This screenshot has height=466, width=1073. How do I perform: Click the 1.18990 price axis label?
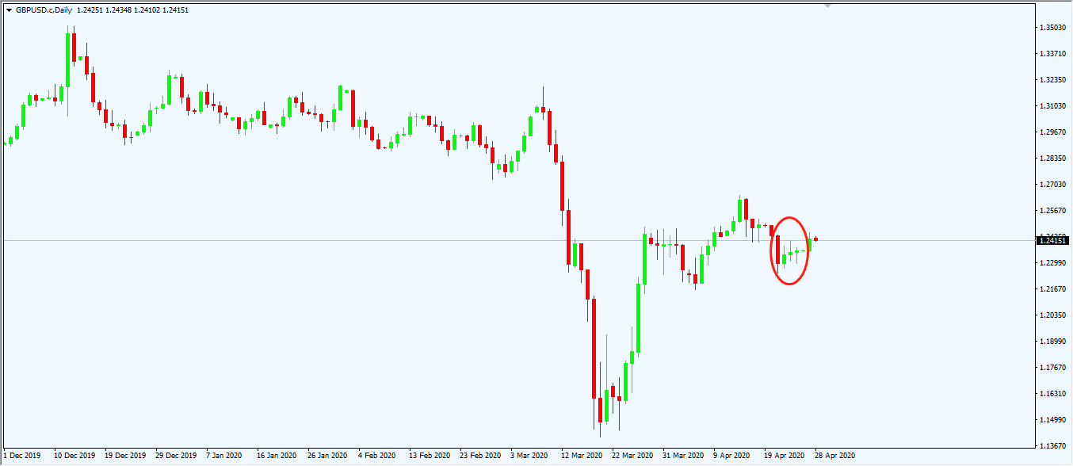point(1053,342)
